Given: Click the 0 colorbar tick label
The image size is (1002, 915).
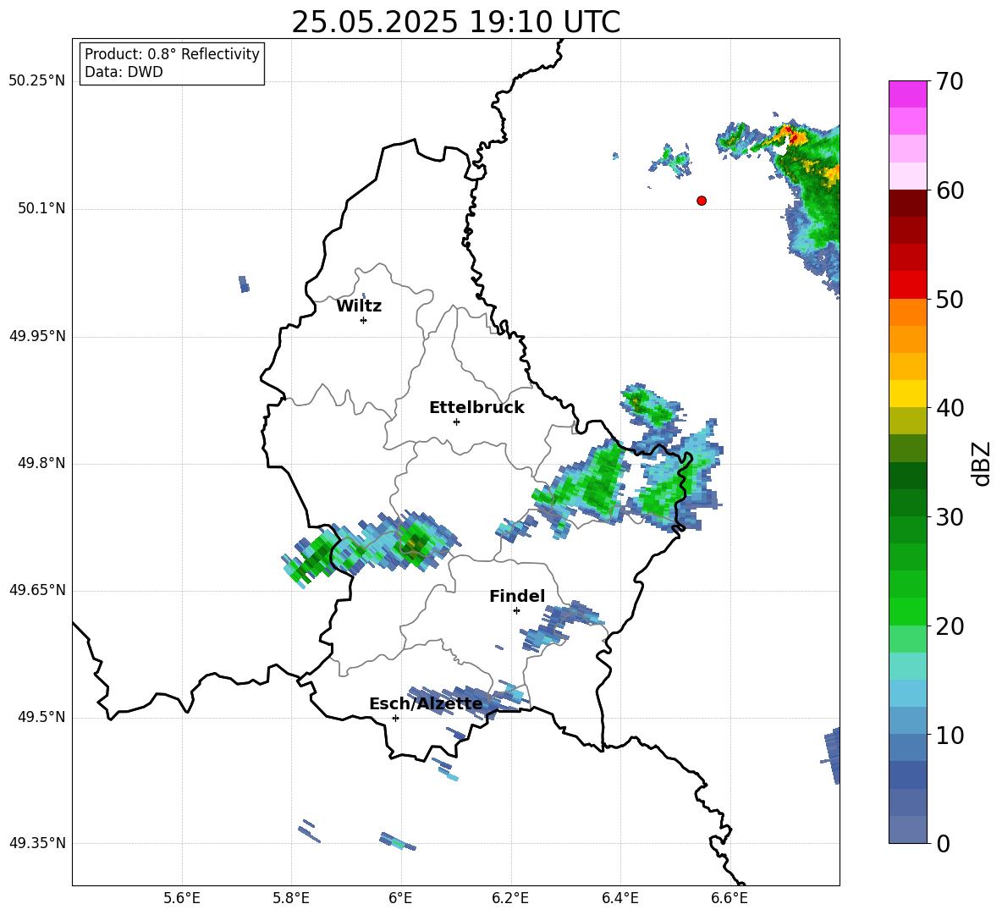Looking at the screenshot, I should (943, 843).
